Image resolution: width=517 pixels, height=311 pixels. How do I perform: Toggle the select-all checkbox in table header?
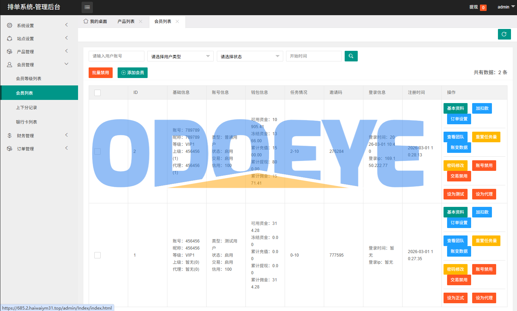click(97, 92)
